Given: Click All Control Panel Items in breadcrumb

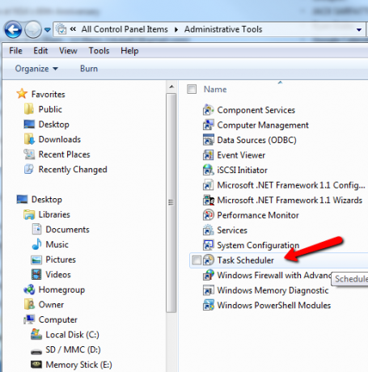Looking at the screenshot, I should (x=125, y=29).
